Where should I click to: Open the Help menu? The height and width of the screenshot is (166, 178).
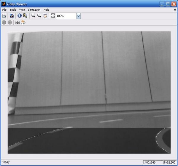pyautogui.click(x=46, y=10)
